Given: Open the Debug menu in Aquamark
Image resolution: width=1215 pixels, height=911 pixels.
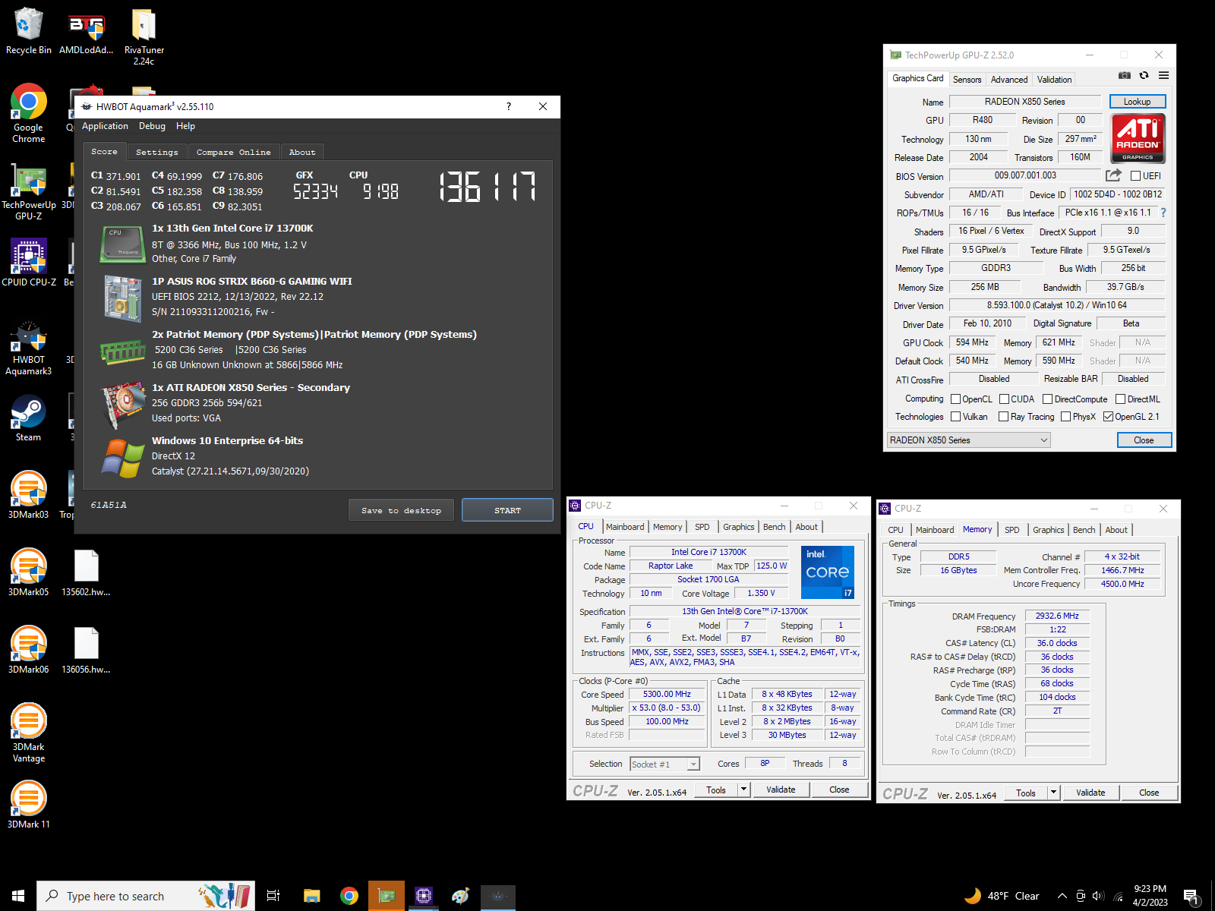Looking at the screenshot, I should [152, 126].
